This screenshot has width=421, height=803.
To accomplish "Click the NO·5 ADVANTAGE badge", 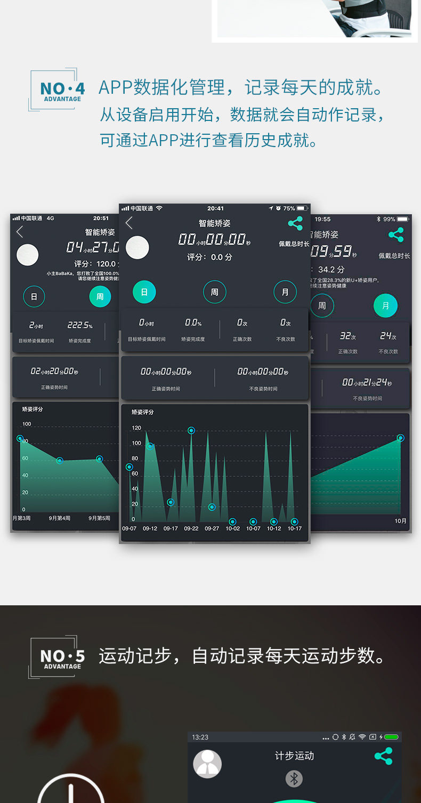I will click(56, 657).
